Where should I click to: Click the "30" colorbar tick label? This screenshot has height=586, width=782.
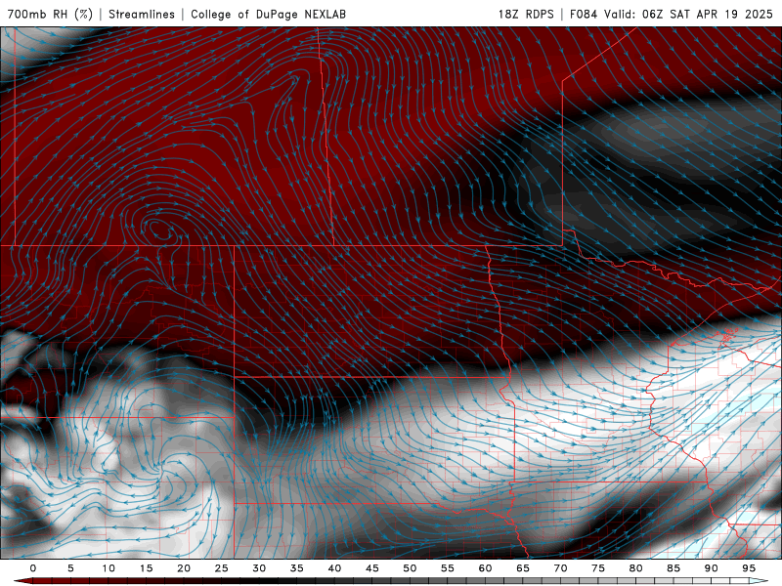click(x=259, y=568)
